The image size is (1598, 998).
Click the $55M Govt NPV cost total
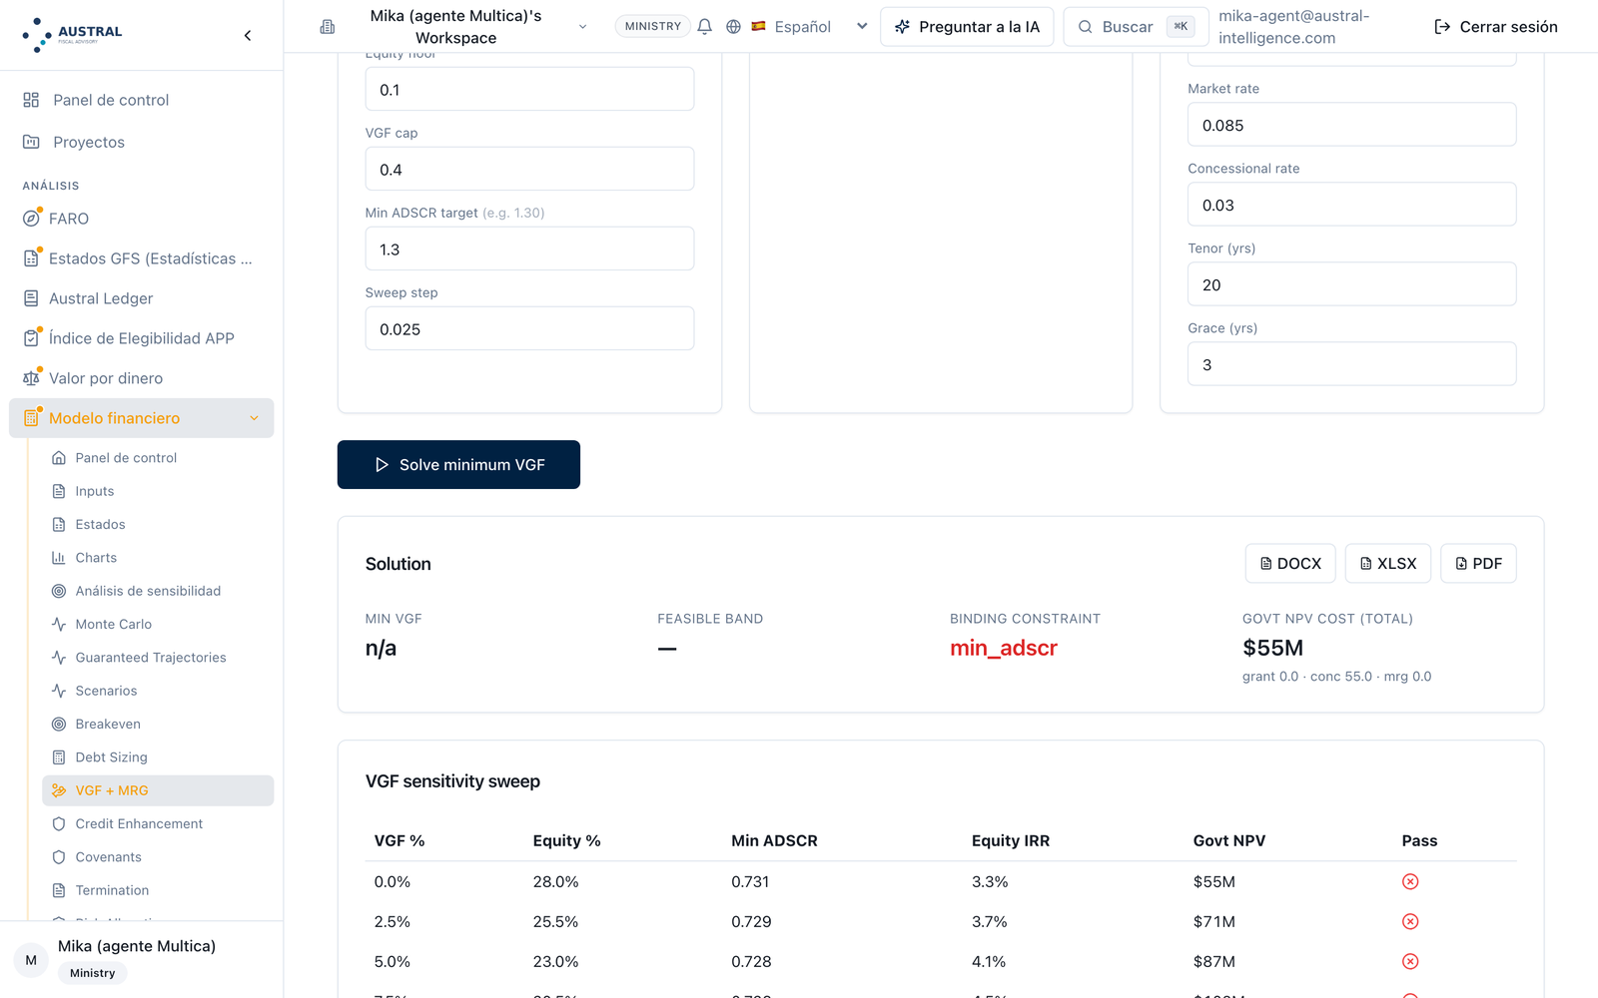1272,648
